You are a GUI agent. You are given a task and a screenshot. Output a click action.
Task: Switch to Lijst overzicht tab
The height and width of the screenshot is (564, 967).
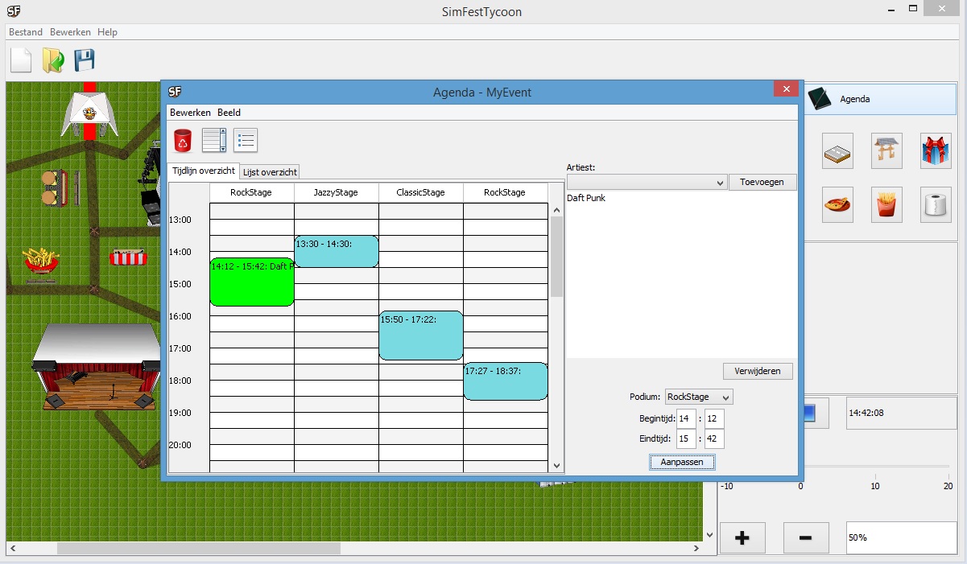coord(270,171)
